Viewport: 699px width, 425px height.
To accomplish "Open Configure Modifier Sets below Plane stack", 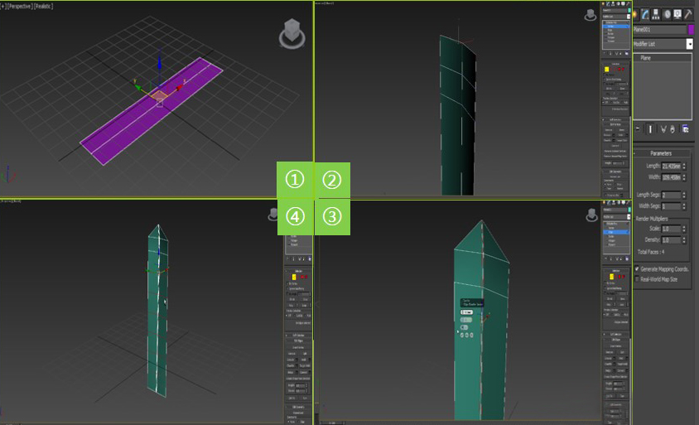I will pos(686,129).
